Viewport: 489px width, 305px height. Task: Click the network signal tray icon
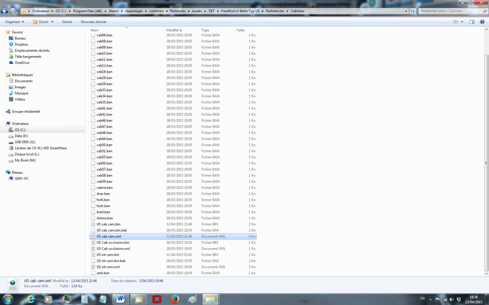pyautogui.click(x=444, y=299)
